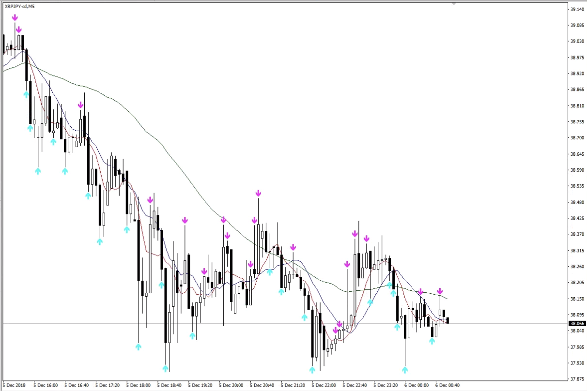587x391 pixels.
Task: Click the 39.085 price axis label
Action: tap(578, 25)
